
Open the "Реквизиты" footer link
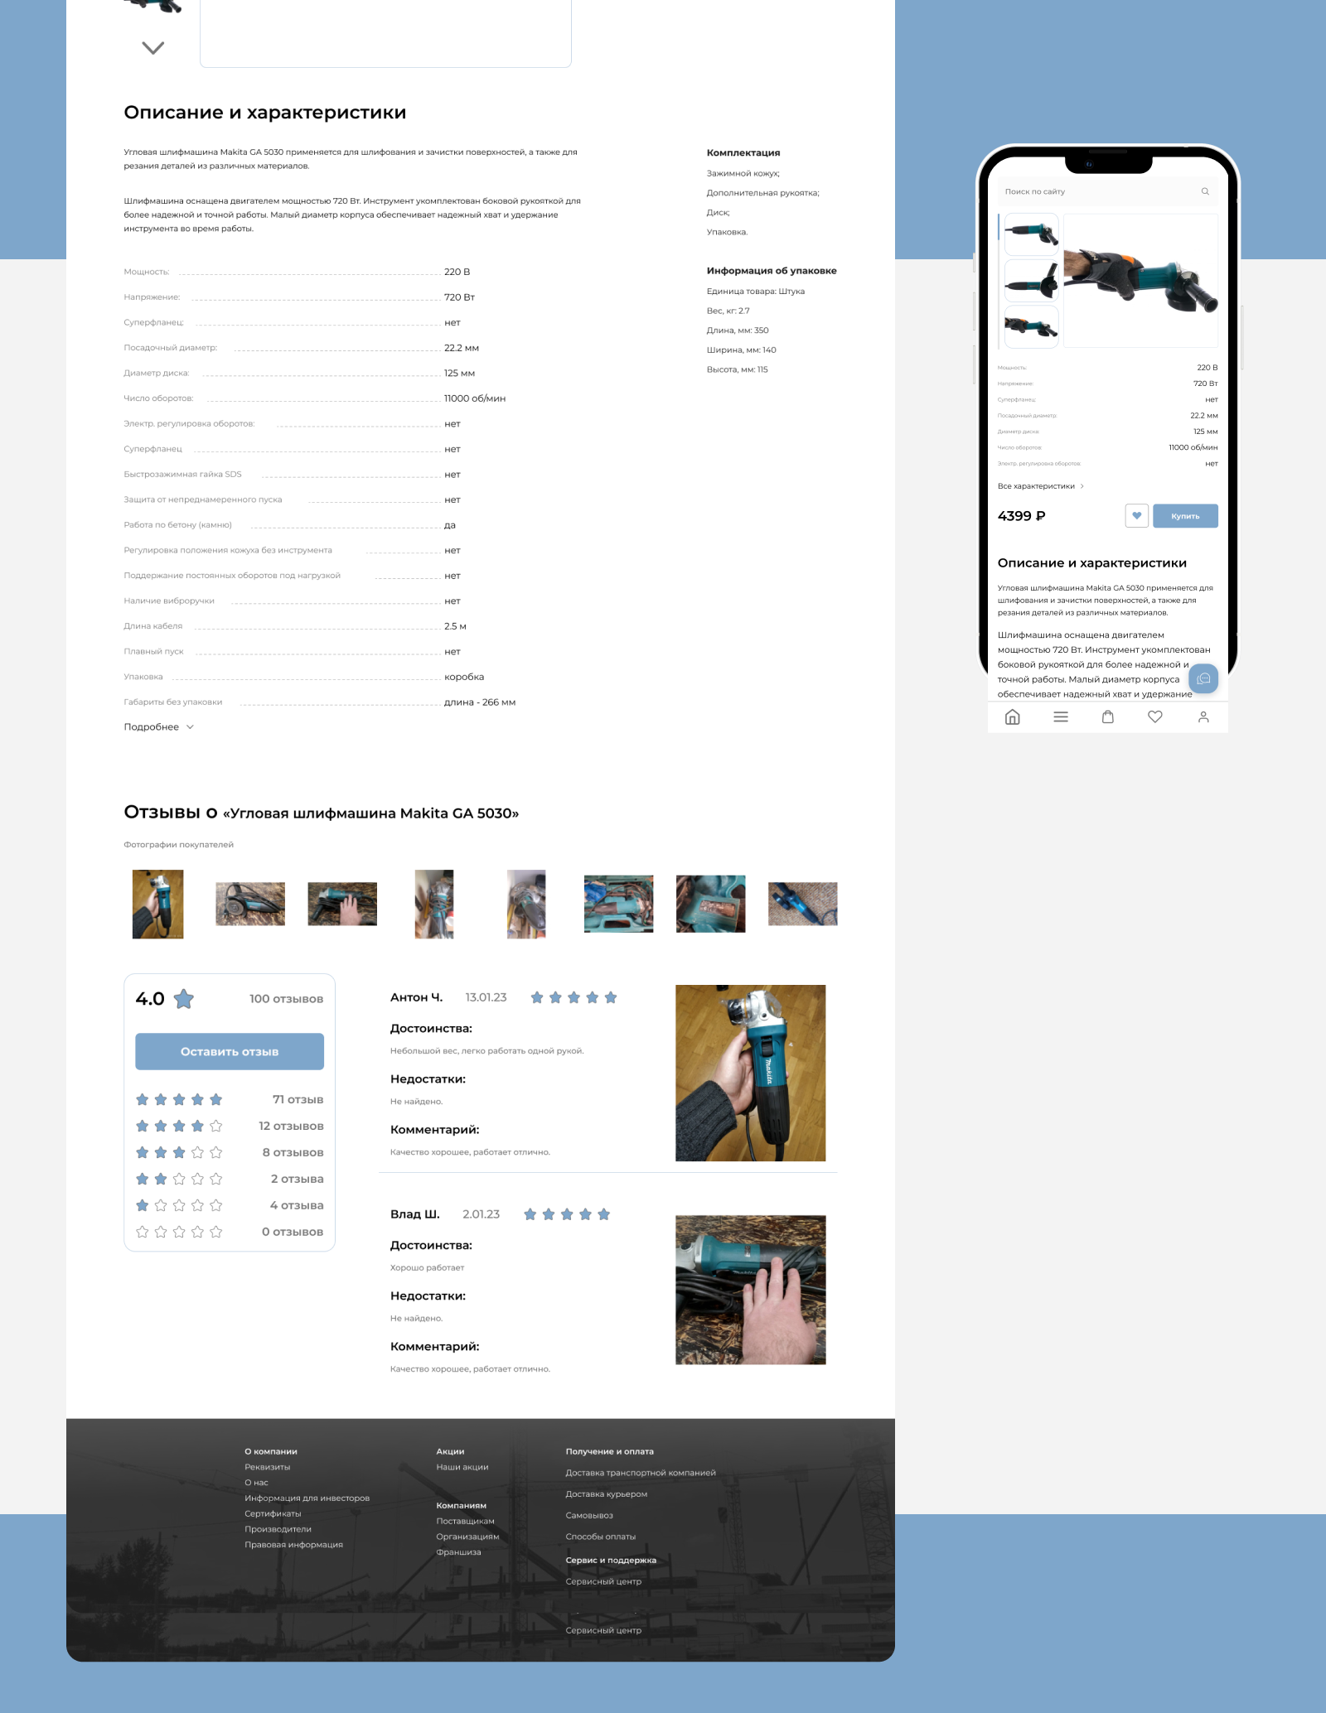pos(267,1467)
